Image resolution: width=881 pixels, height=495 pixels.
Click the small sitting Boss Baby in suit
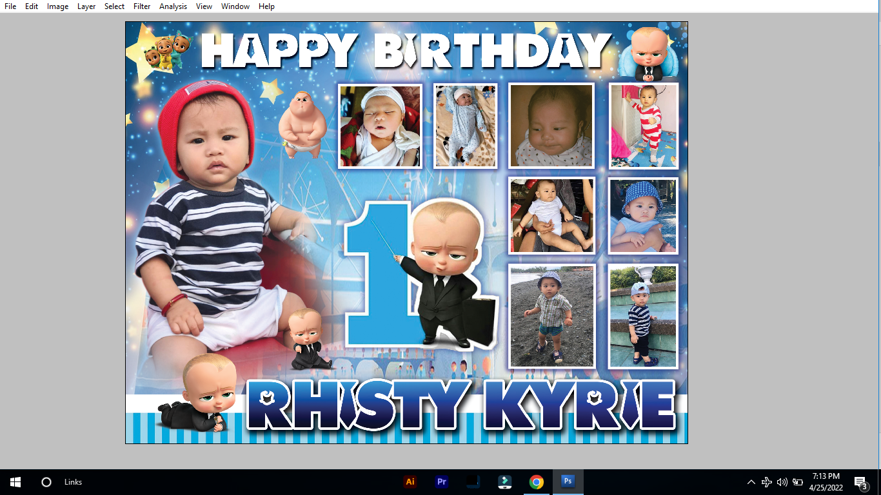pos(308,340)
